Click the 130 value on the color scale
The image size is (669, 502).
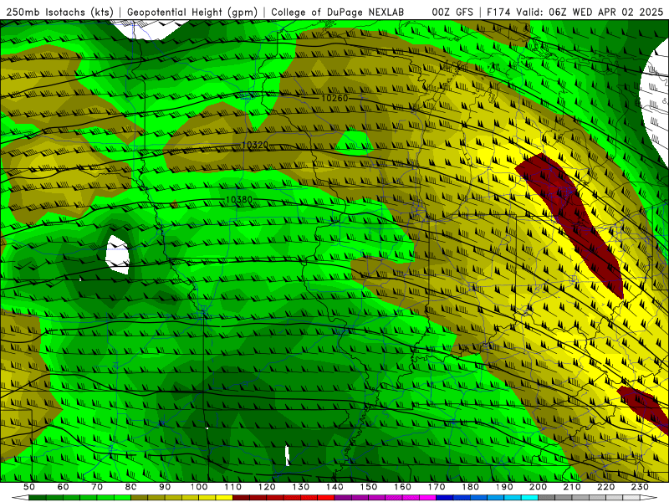point(301,487)
